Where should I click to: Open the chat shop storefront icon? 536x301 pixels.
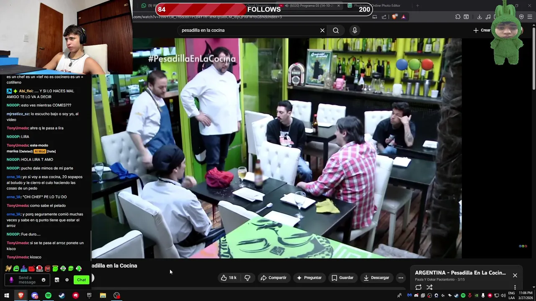pyautogui.click(x=57, y=280)
